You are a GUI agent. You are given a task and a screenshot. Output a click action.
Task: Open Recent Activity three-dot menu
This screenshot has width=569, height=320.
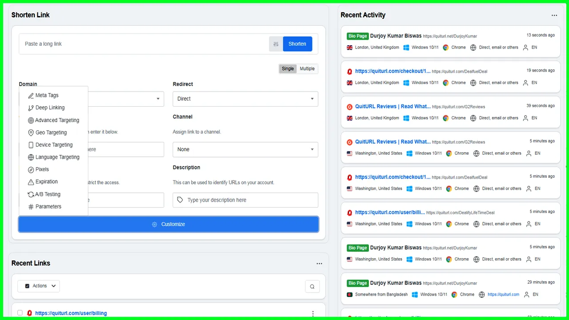click(x=554, y=15)
